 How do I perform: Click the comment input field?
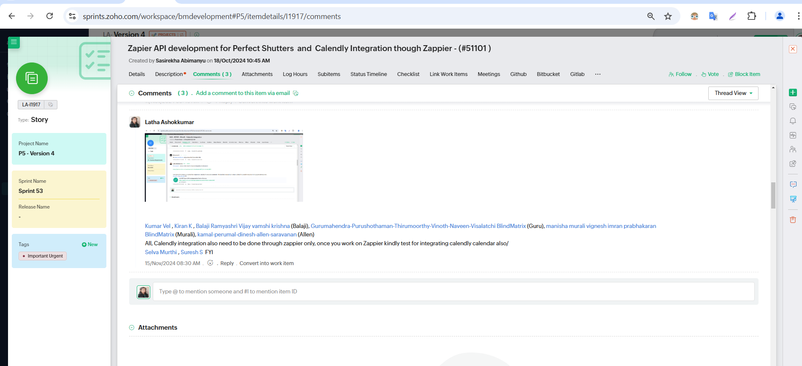point(453,292)
